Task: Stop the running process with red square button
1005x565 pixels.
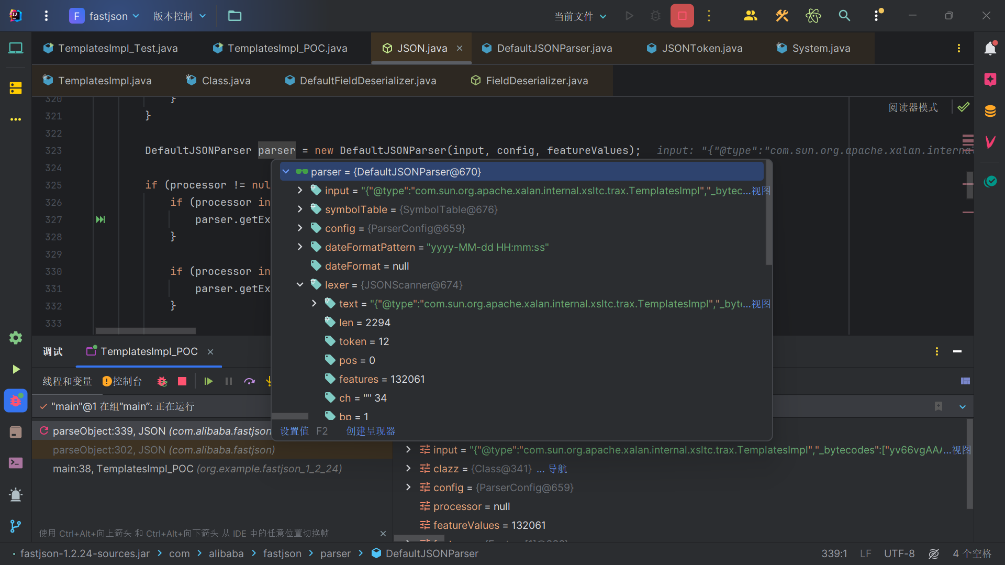Action: click(x=682, y=16)
